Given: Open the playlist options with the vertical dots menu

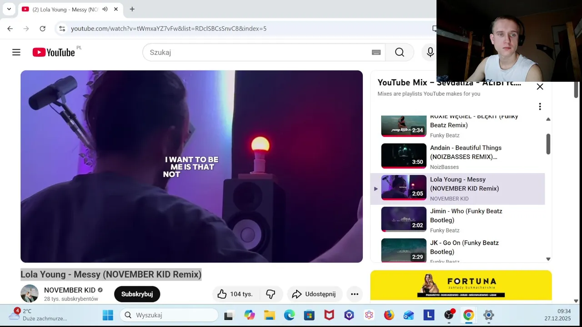Looking at the screenshot, I should coord(540,106).
